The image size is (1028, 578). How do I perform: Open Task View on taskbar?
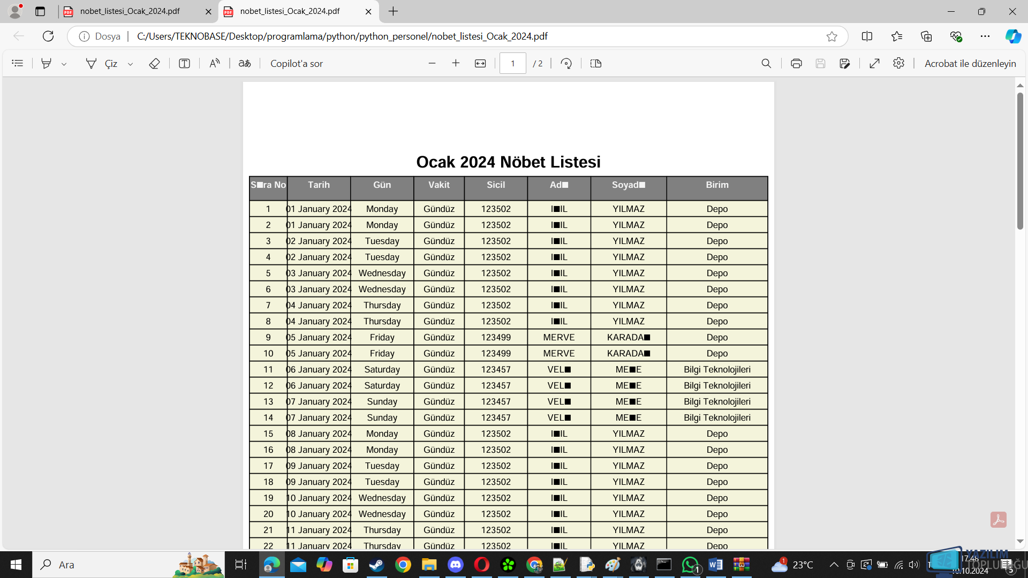point(240,565)
